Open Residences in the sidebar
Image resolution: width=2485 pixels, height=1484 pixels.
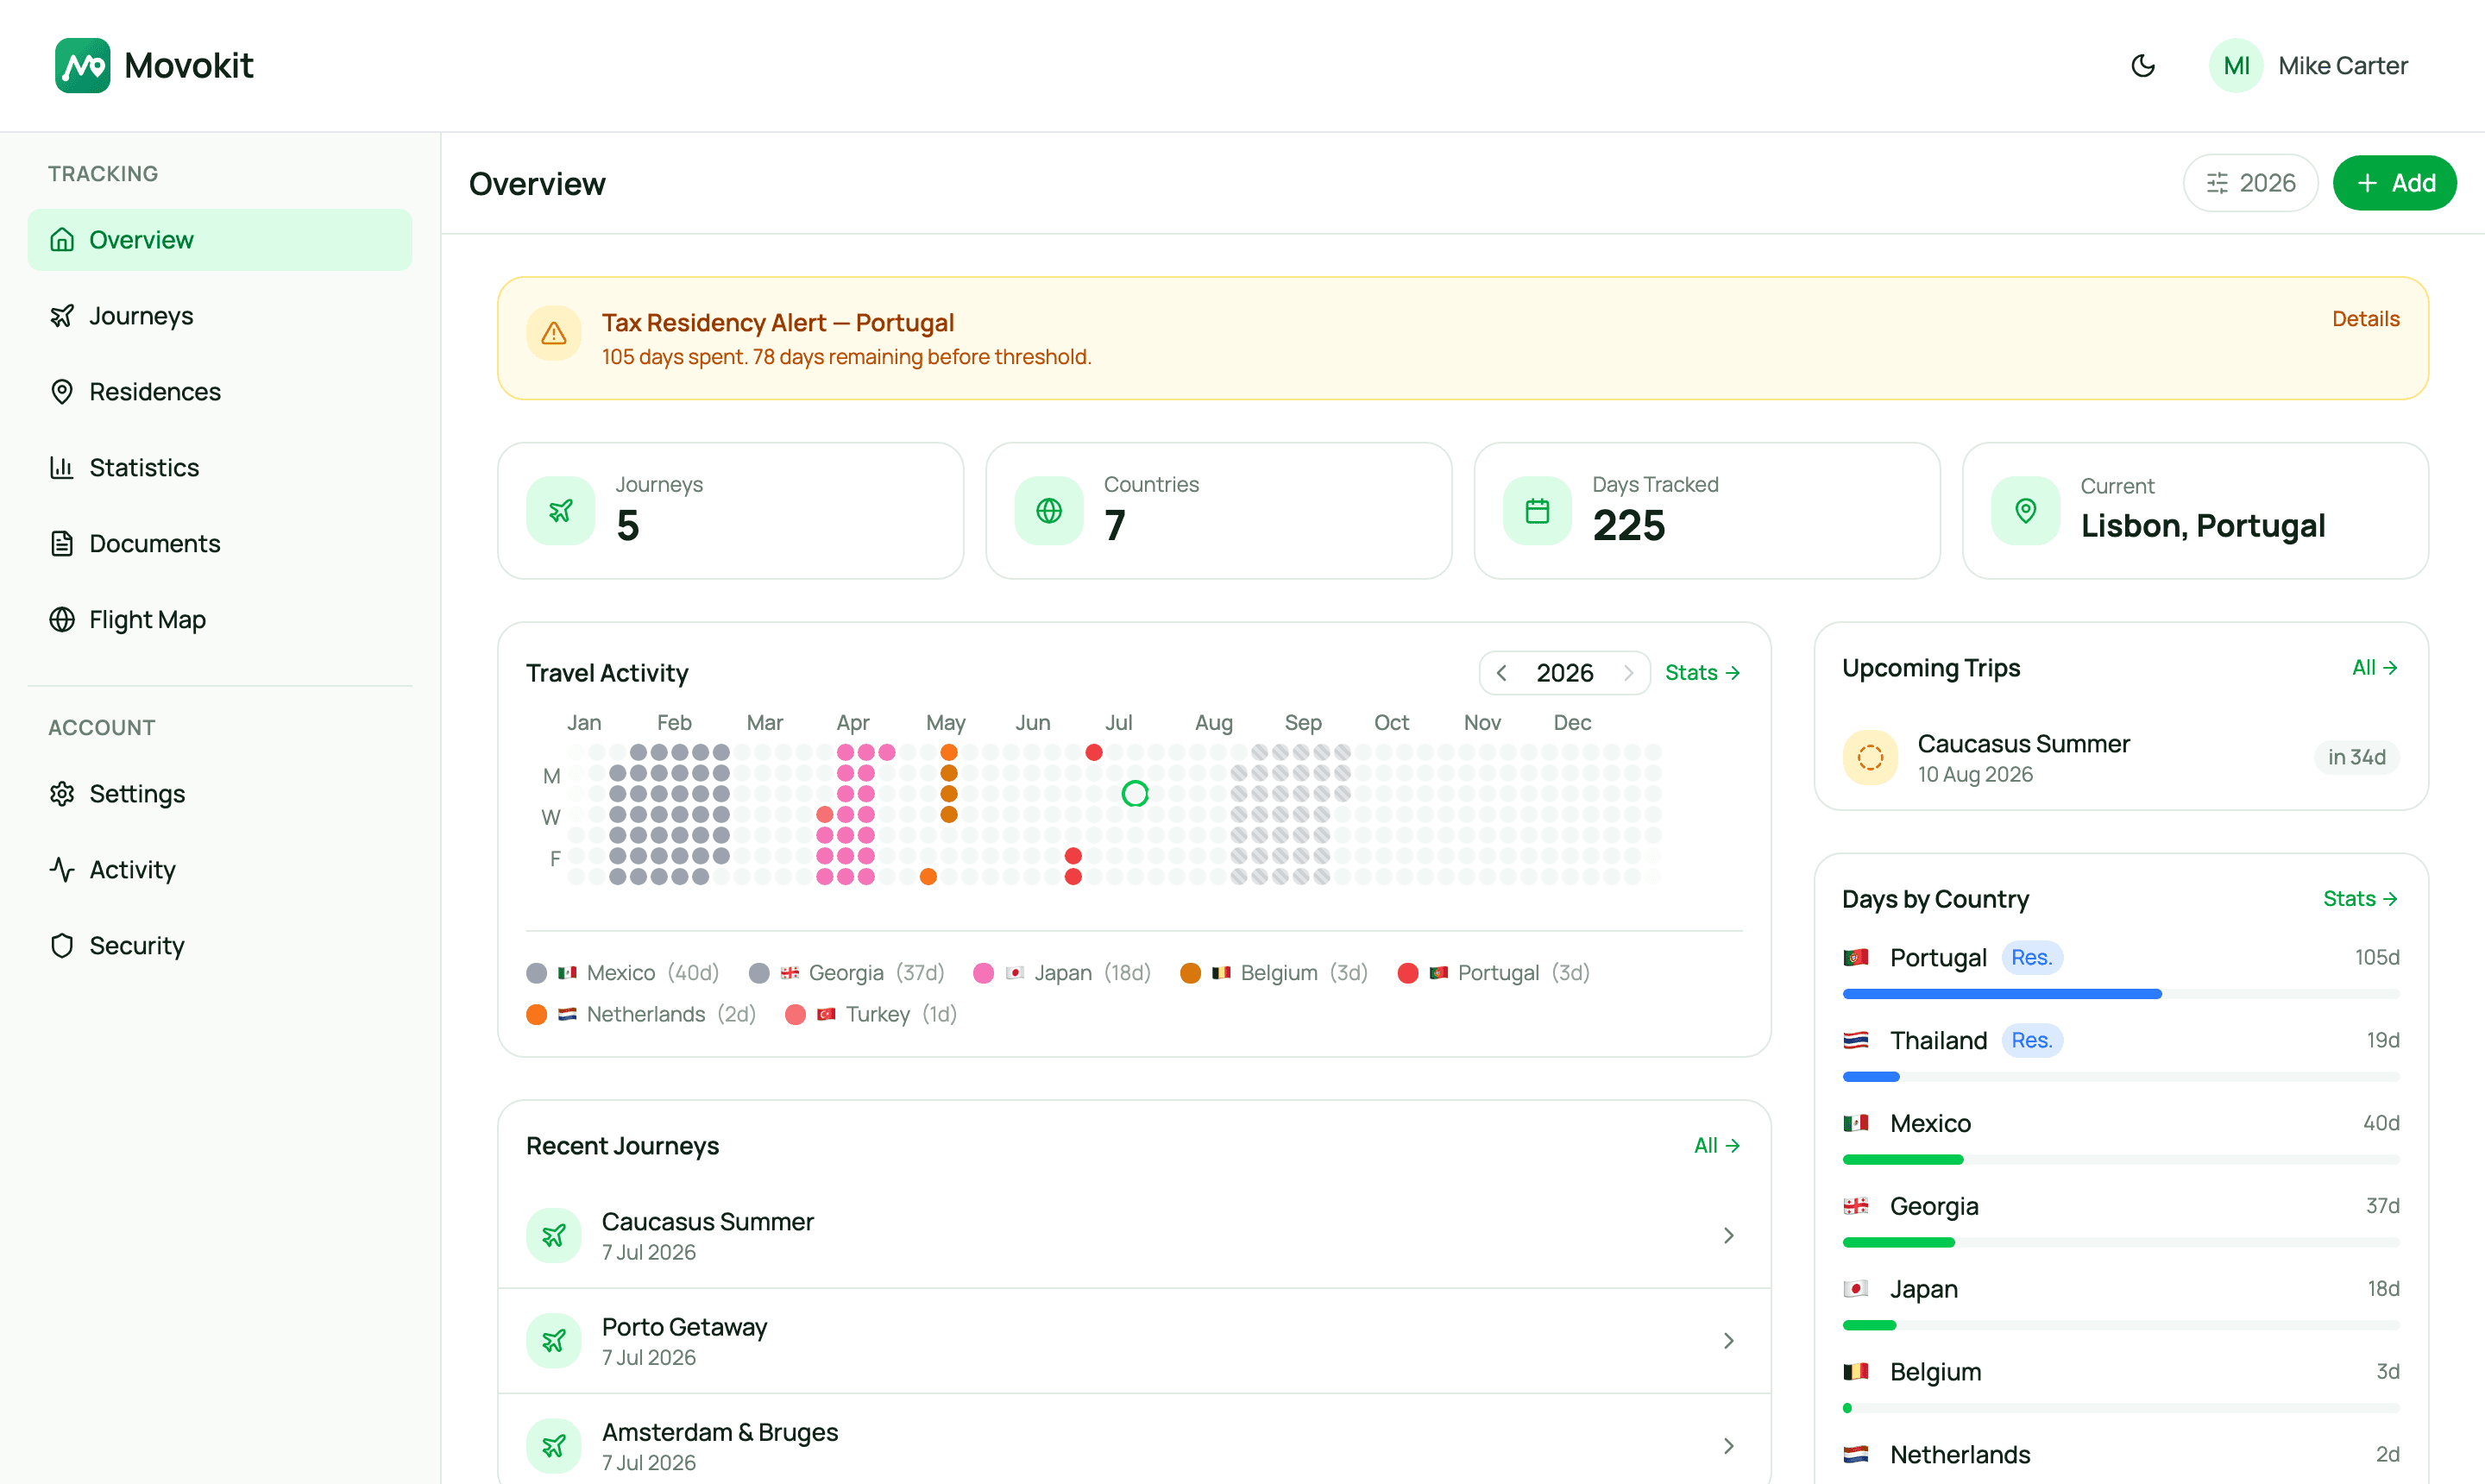coord(220,392)
